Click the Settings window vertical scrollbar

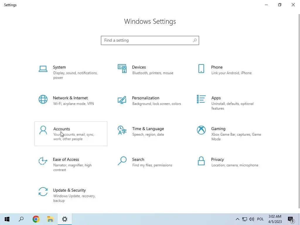[x=299, y=111]
